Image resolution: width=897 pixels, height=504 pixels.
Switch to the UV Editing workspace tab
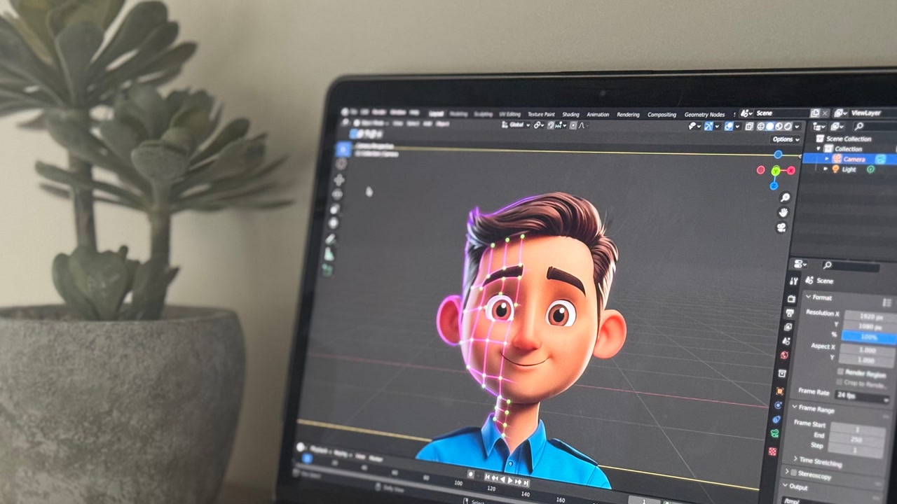[510, 114]
